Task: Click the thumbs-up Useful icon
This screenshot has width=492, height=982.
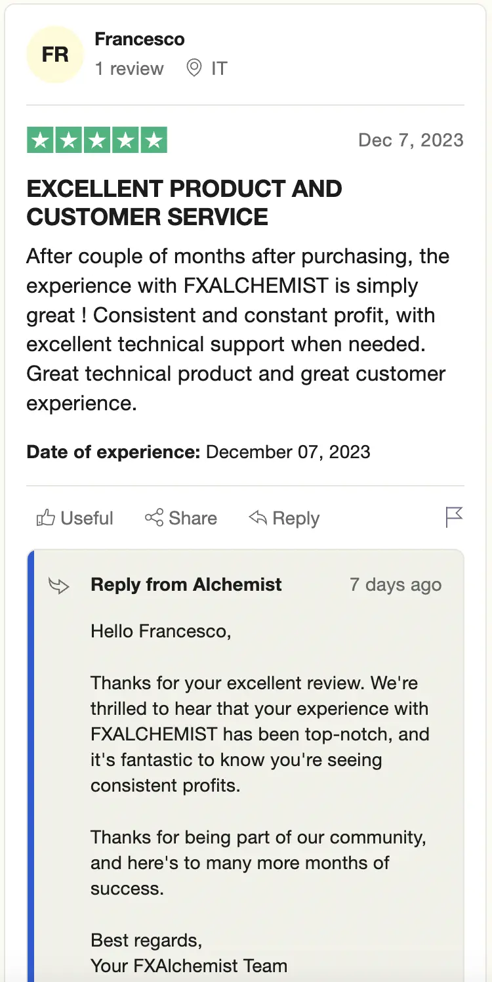Action: 45,518
